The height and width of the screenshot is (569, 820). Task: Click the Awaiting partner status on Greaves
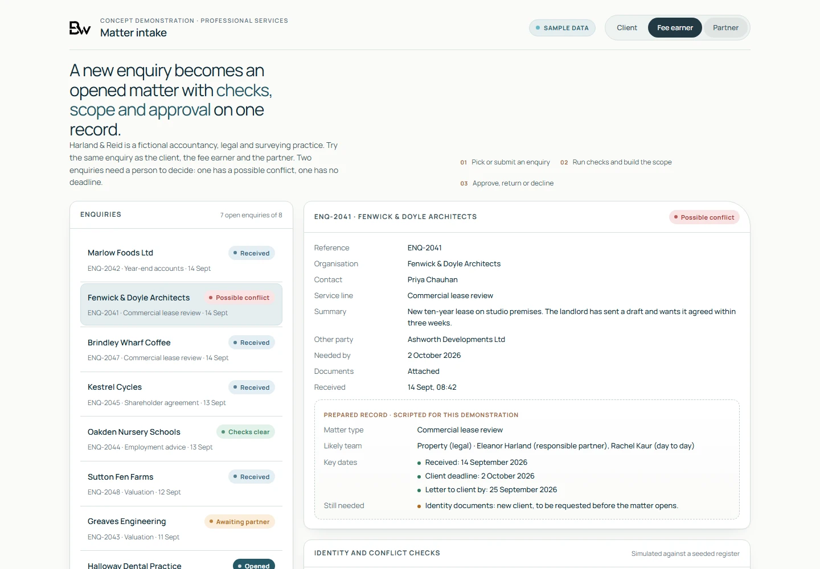[x=240, y=522]
